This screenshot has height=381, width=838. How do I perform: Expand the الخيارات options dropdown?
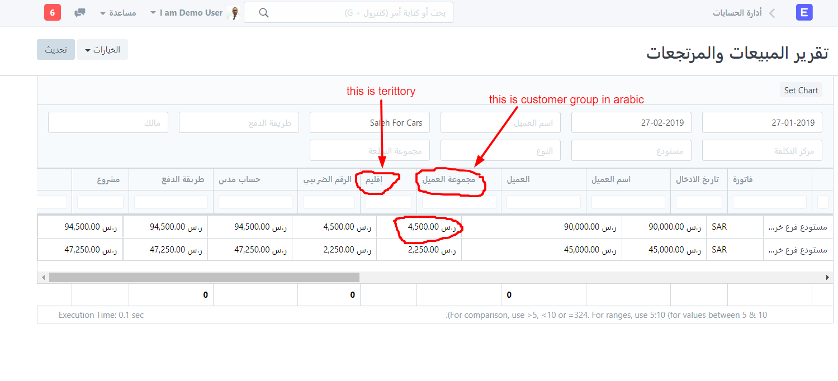[x=102, y=49]
